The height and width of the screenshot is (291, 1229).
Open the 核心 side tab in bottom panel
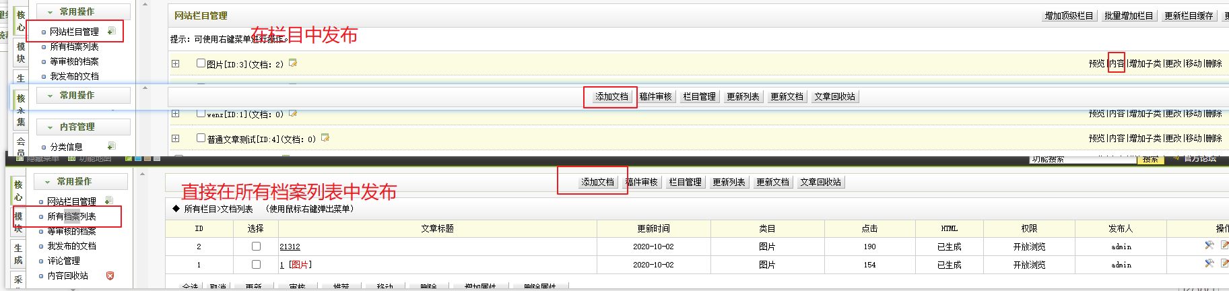(18, 191)
